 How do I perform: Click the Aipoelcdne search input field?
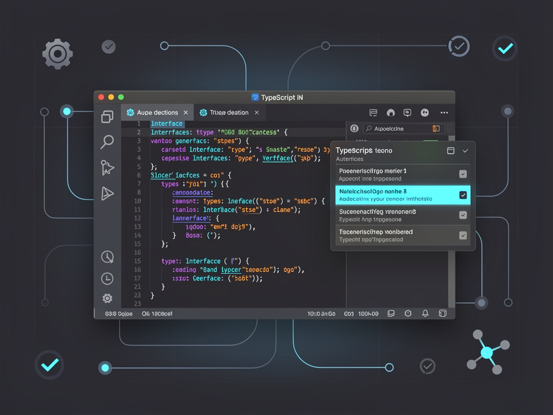pos(404,129)
